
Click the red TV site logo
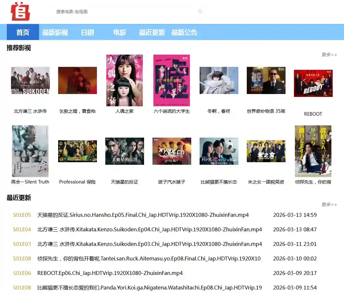click(x=20, y=11)
